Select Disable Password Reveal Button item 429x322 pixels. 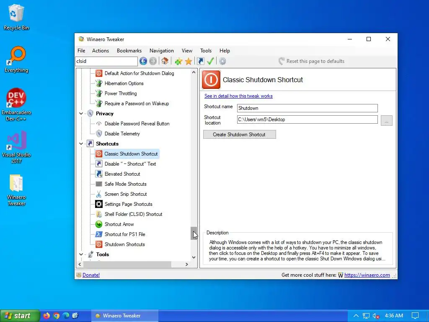click(x=137, y=124)
